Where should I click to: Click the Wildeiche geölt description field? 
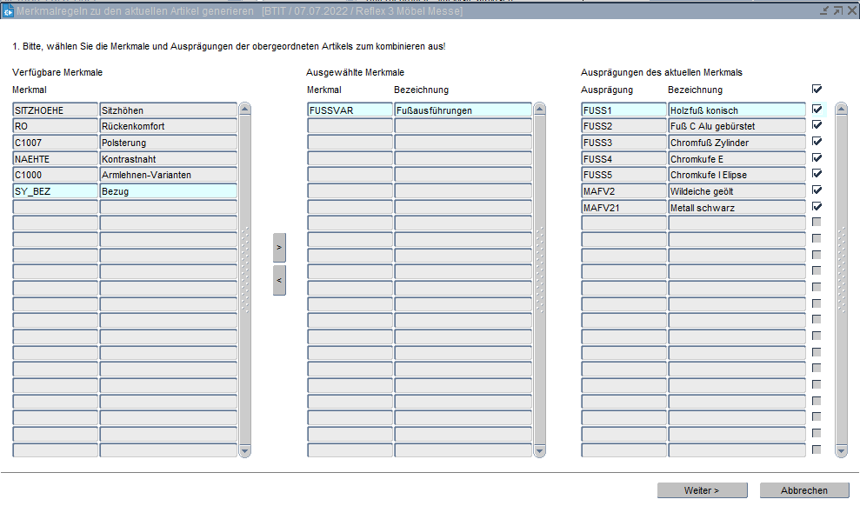click(x=737, y=191)
